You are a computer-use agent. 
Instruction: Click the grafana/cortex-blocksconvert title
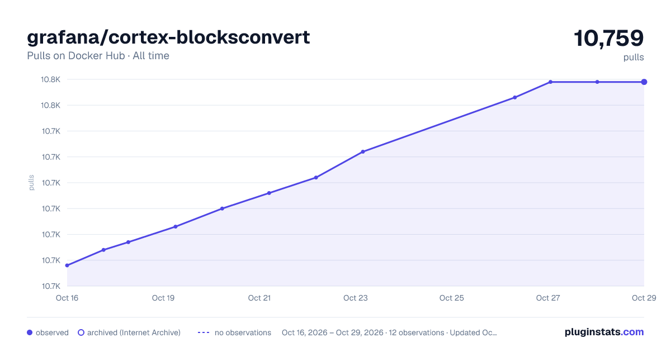[168, 37]
